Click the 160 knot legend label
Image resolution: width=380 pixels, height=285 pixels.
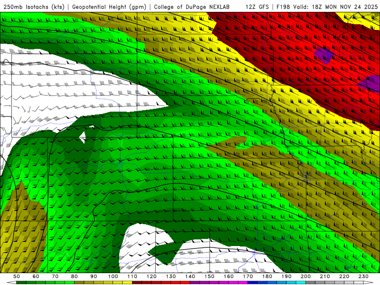[x=228, y=276]
